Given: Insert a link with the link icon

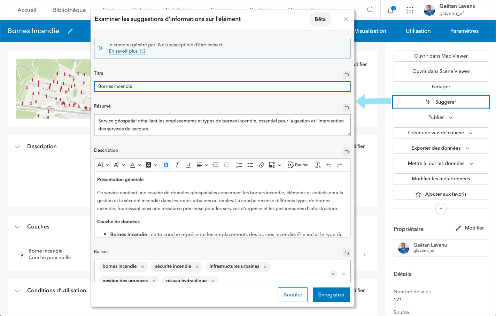Looking at the screenshot, I should [x=262, y=165].
